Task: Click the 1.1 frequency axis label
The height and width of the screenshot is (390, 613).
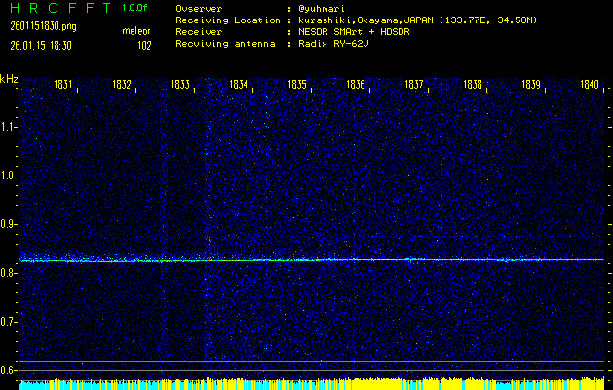Action: (x=9, y=127)
